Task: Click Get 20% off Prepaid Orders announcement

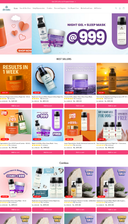Action: coord(64,2)
